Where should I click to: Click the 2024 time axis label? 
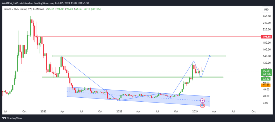pyautogui.click(x=195, y=111)
